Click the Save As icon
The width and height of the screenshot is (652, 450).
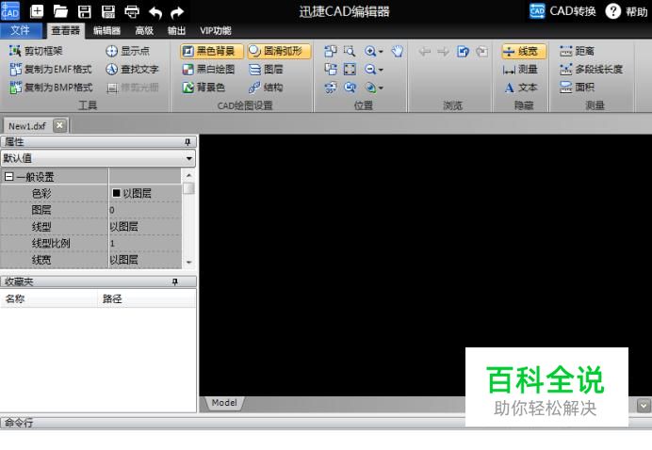tap(108, 11)
